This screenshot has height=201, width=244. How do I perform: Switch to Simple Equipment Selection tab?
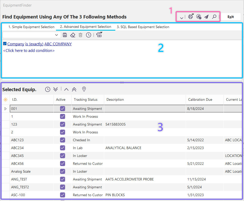31,27
